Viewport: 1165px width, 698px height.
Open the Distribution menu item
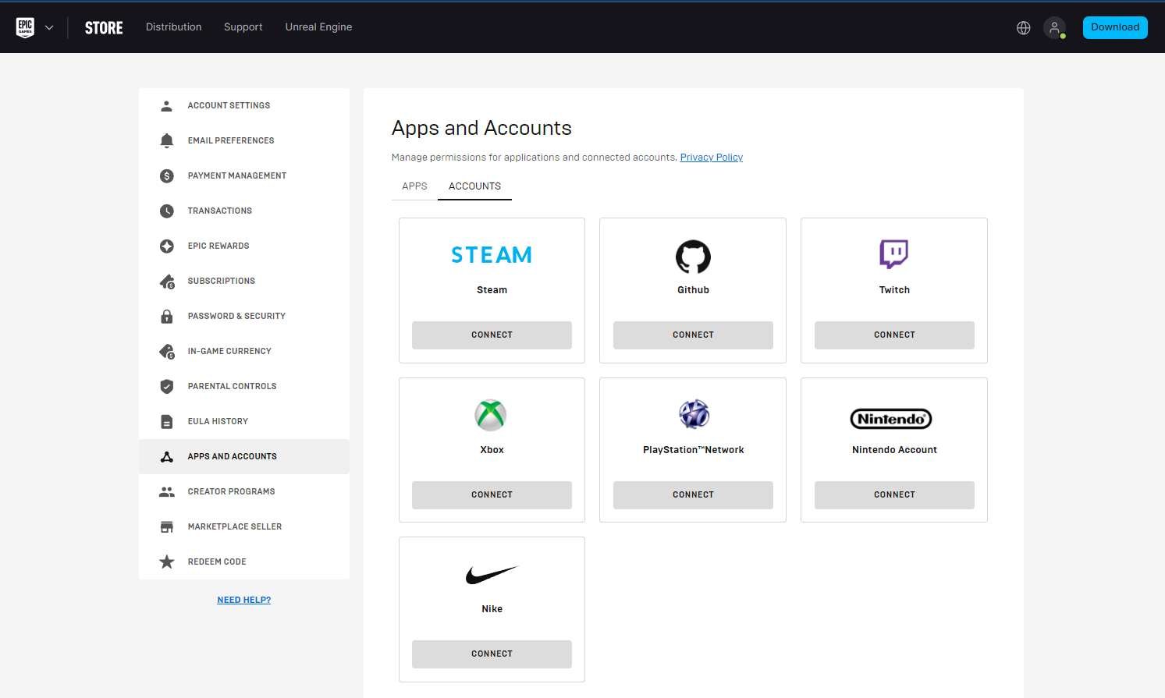coord(173,27)
